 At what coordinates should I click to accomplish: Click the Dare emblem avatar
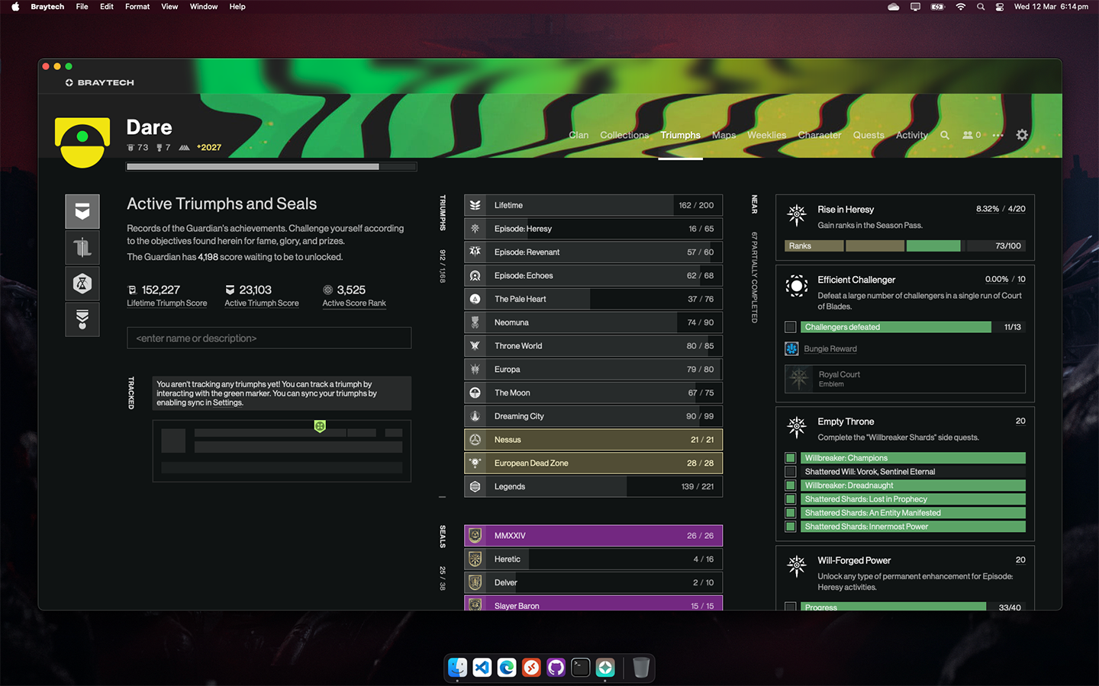pos(82,143)
